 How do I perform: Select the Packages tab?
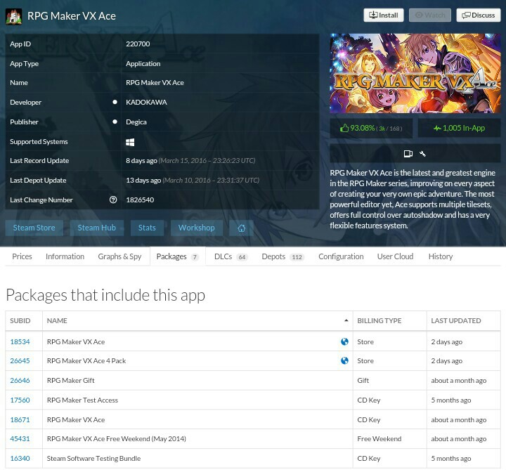[178, 256]
